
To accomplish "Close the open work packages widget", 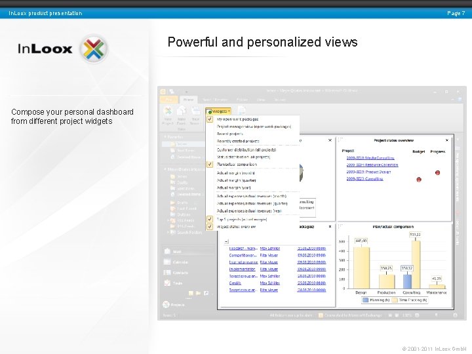I will tap(330, 226).
